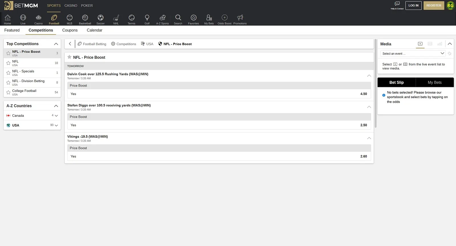Open the Calendar tab

pos(95,30)
